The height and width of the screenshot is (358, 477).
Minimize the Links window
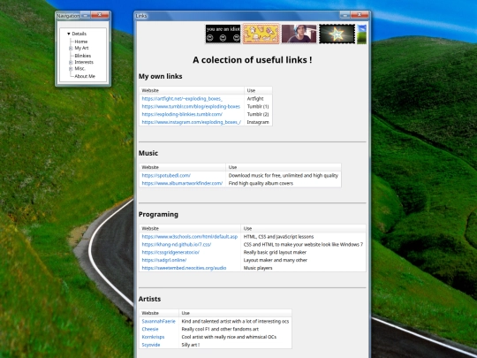coord(345,15)
